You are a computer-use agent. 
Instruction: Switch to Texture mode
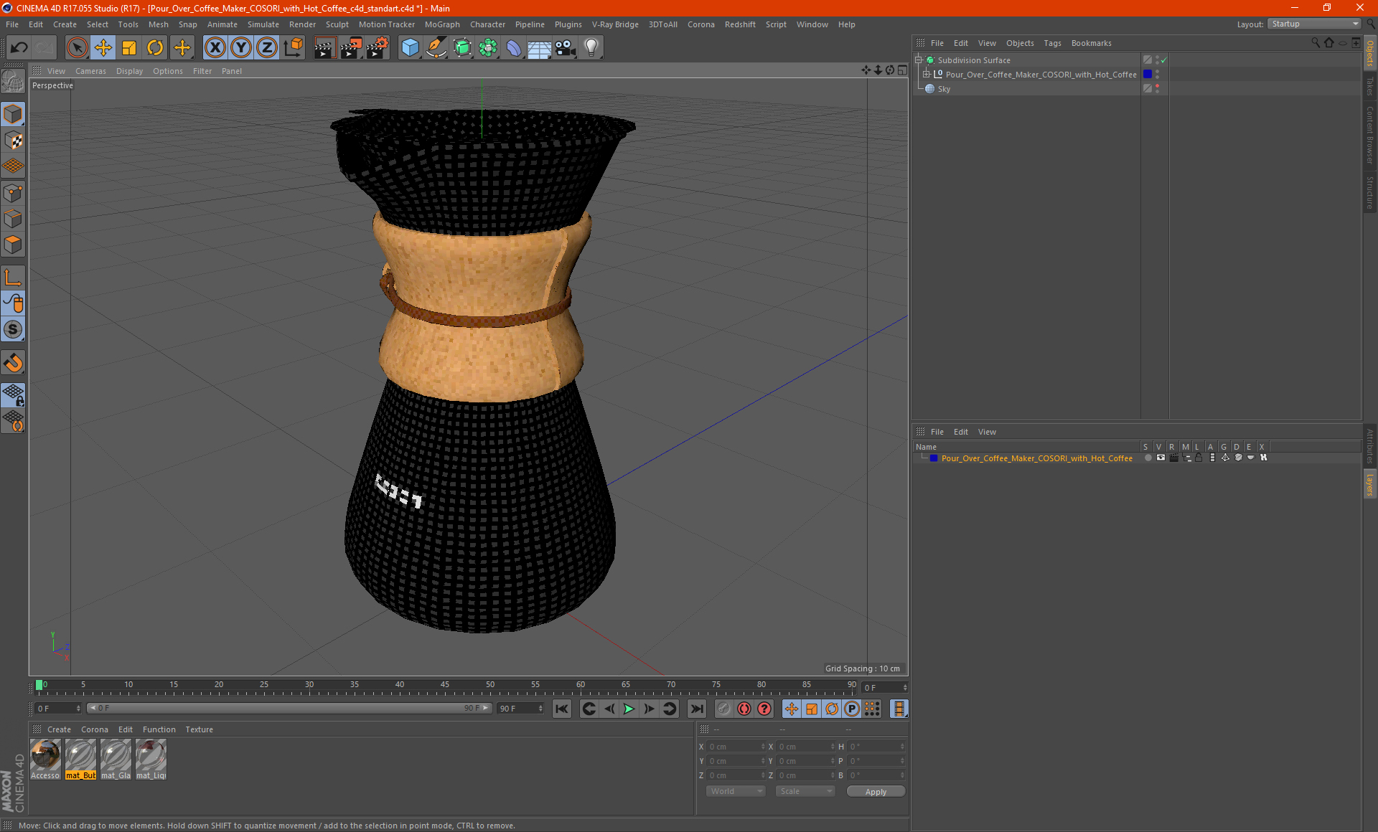(13, 141)
